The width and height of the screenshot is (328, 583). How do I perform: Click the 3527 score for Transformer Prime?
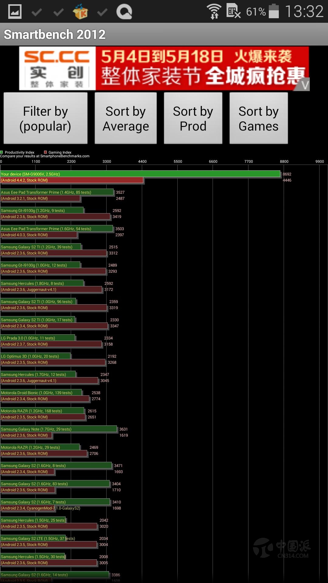(x=120, y=192)
